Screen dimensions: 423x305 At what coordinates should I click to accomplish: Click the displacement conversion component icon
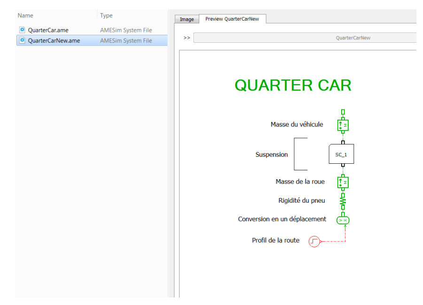343,220
